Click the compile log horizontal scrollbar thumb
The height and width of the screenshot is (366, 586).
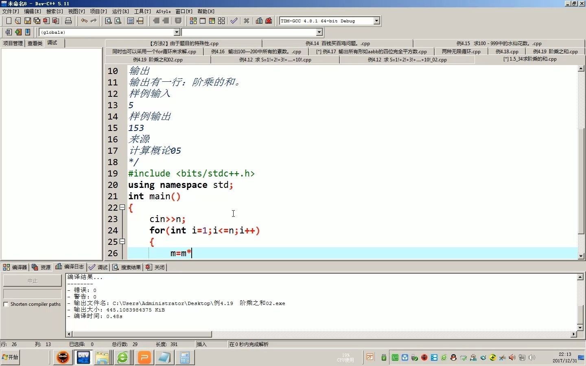pos(142,334)
